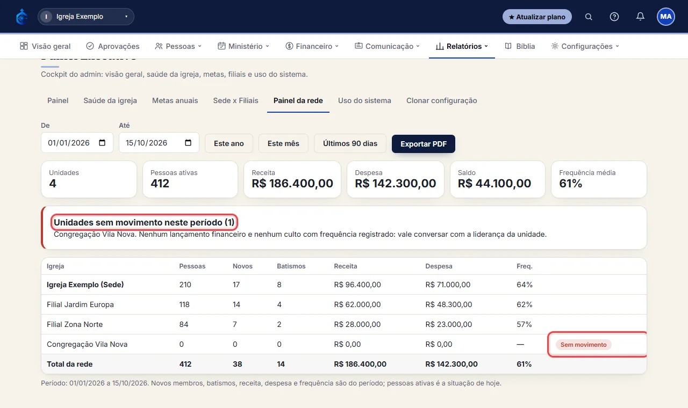The image size is (688, 408).
Task: Open the MA user avatar menu
Action: tap(666, 17)
